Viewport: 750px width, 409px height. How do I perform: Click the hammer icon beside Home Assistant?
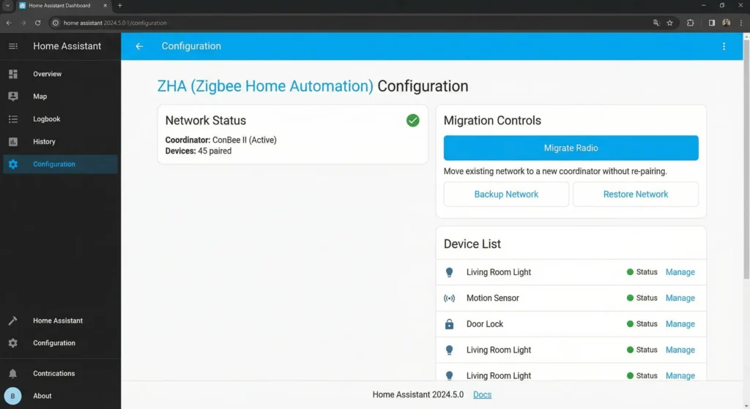point(13,320)
